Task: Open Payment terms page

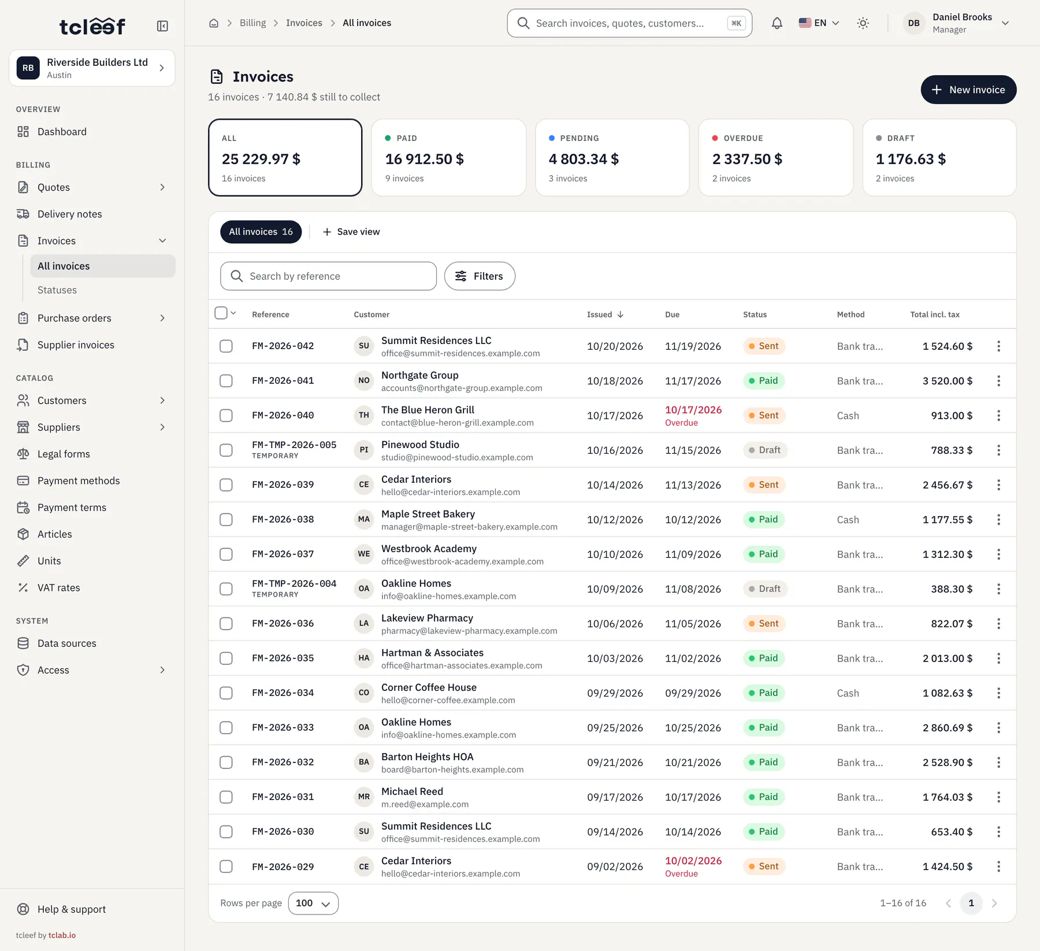Action: (92, 508)
